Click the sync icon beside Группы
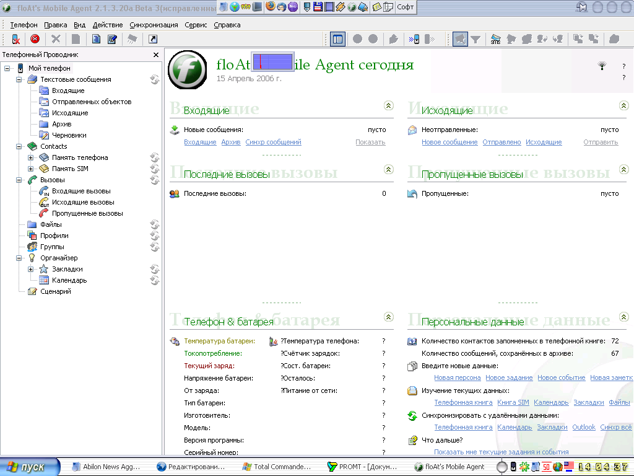 click(154, 247)
